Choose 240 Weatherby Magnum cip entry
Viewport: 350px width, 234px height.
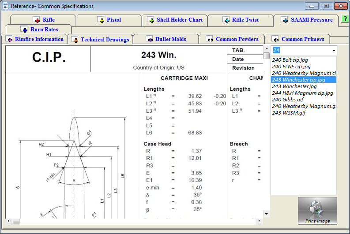(304, 73)
